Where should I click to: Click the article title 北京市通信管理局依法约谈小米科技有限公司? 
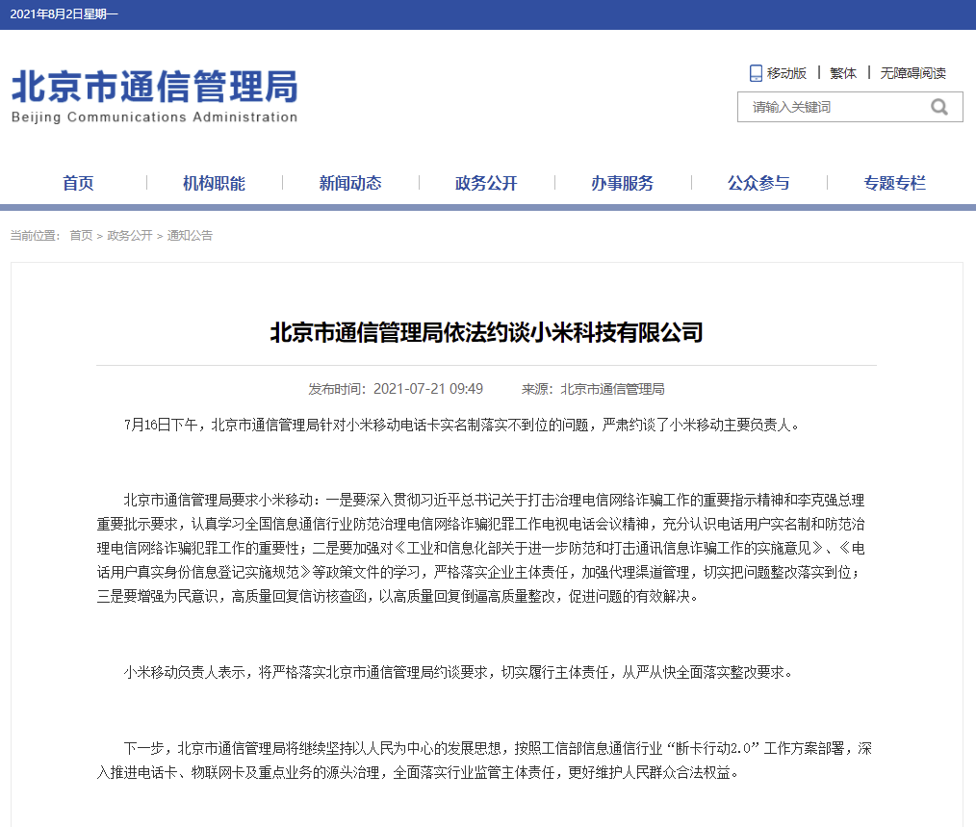487,332
